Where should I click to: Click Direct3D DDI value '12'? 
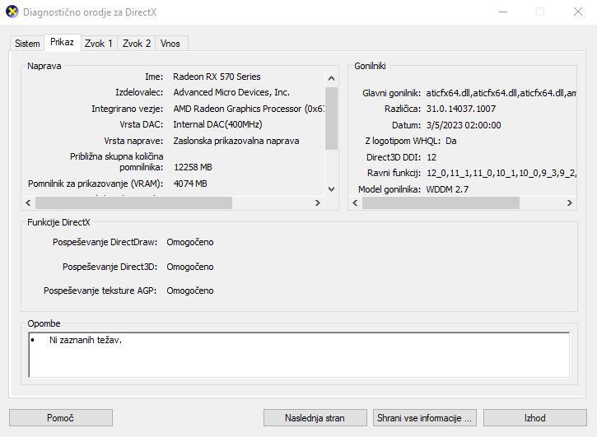click(x=431, y=157)
